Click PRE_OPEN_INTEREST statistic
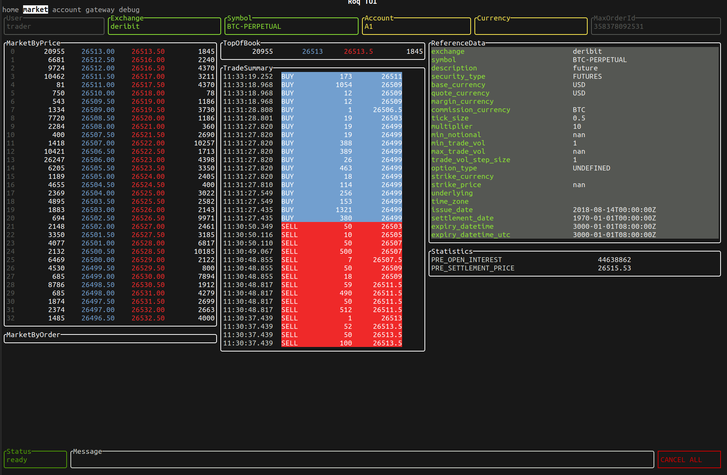The height and width of the screenshot is (475, 727). pyautogui.click(x=466, y=259)
